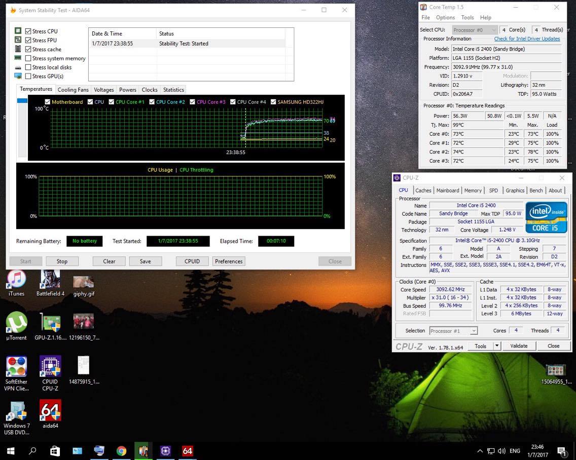
Task: Stop the stability test
Action: (62, 261)
